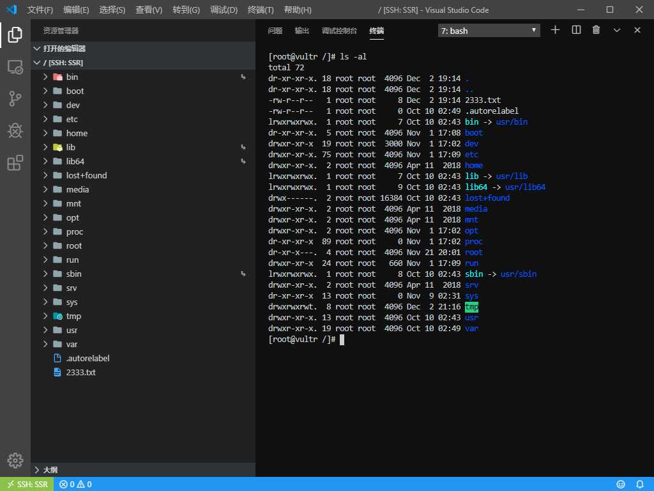Open the Remote Explorer activity icon
The image size is (654, 491).
tap(15, 66)
